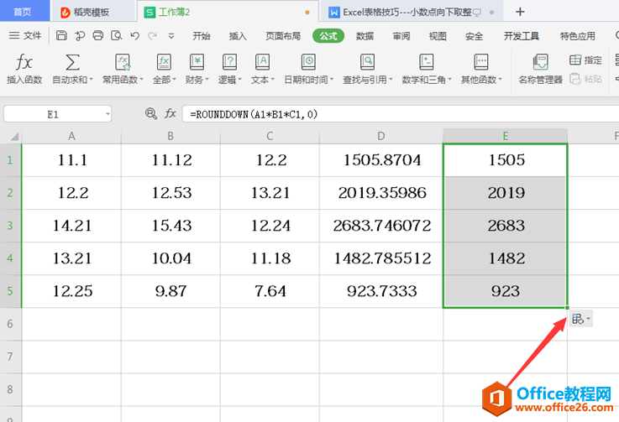Open the Lookup and Reference functions icon

(367, 62)
